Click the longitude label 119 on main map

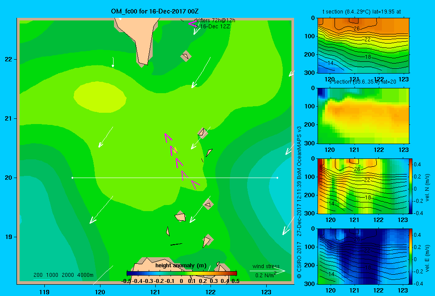(x=44, y=292)
